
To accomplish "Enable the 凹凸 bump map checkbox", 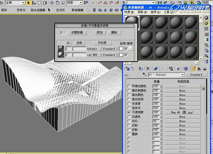I will point(129,121).
